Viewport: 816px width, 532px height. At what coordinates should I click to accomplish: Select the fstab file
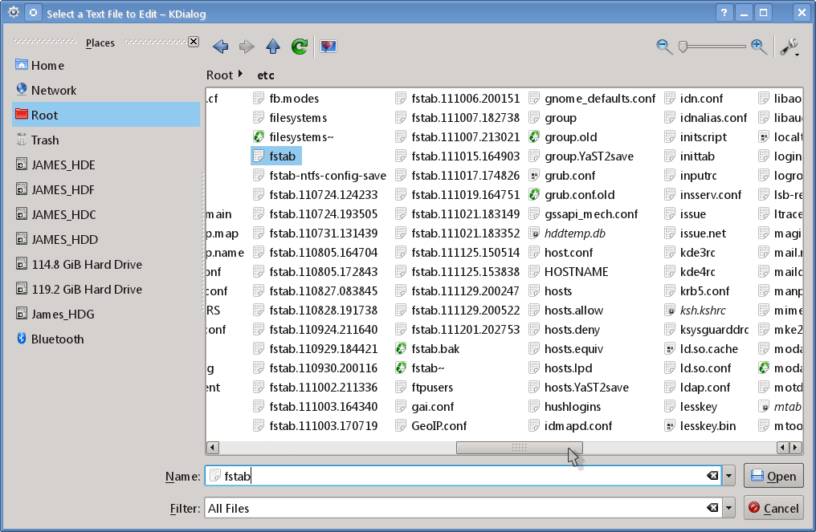coord(275,156)
